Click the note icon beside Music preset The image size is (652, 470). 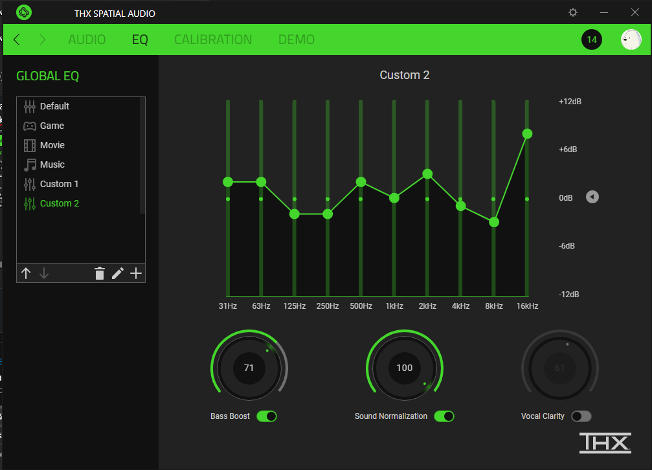(30, 164)
